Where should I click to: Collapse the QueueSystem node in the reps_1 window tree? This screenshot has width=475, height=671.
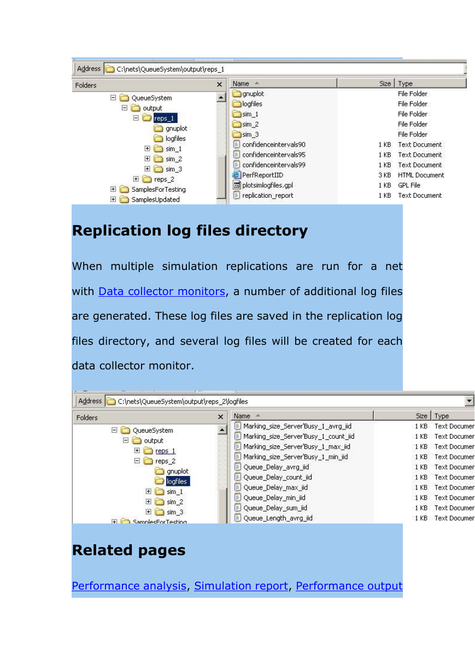tap(113, 98)
